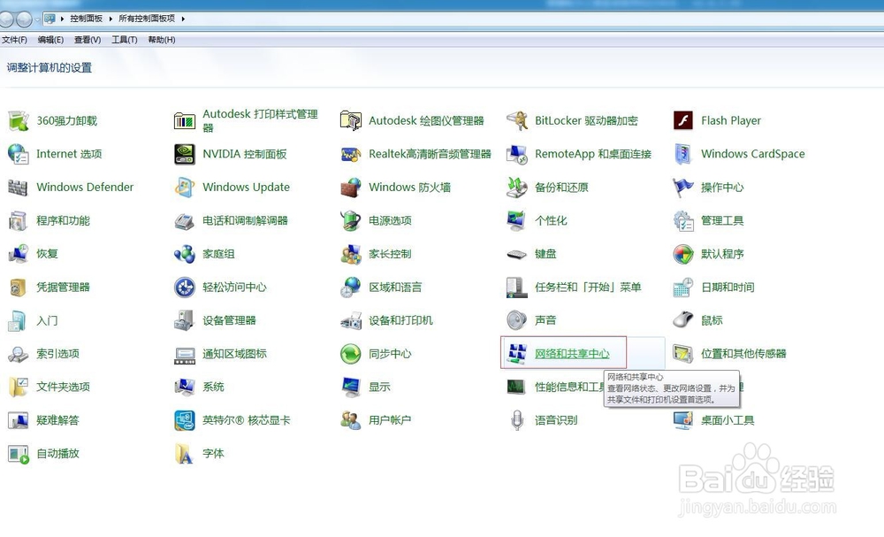
Task: Open 个性化 link
Action: tap(551, 220)
